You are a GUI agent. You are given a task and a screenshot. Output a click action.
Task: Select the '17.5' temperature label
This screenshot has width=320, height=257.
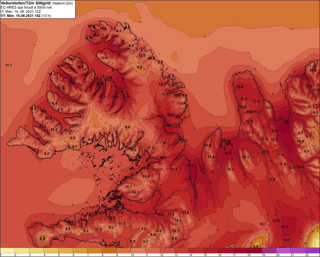(x=190, y=165)
